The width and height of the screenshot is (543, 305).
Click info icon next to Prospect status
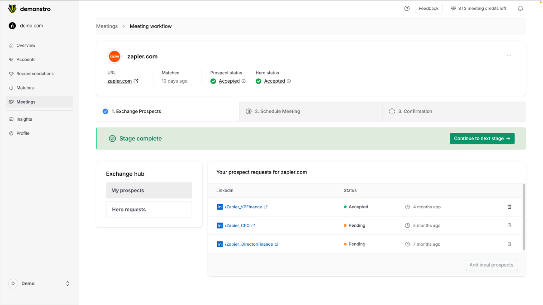coord(243,81)
